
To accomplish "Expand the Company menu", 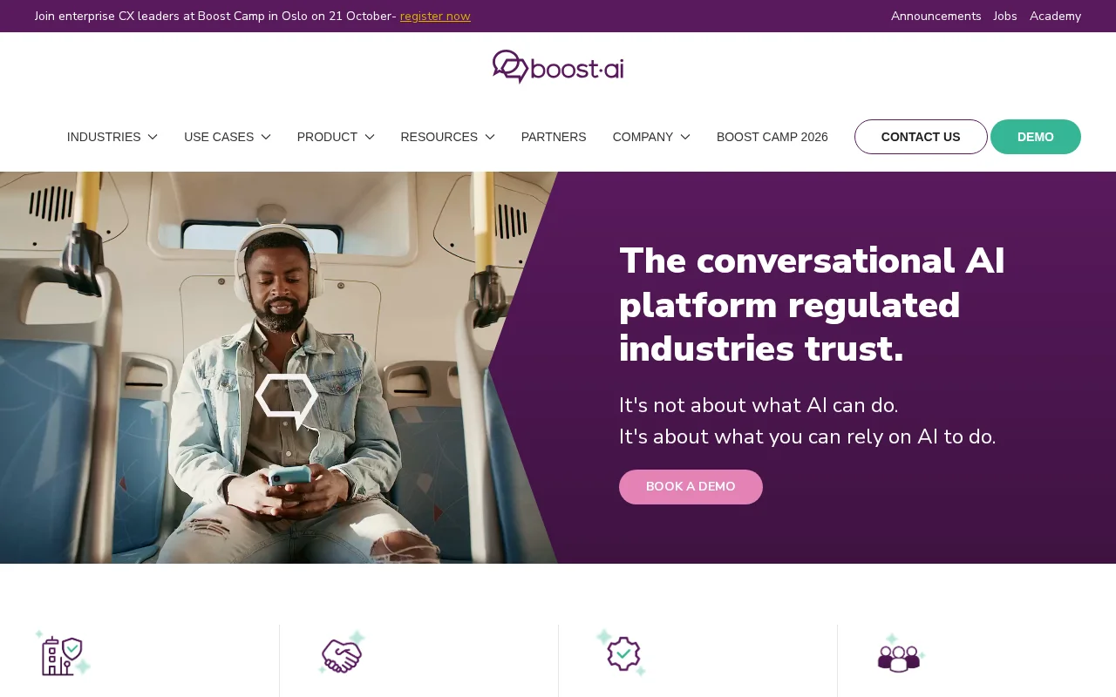I will [x=651, y=137].
